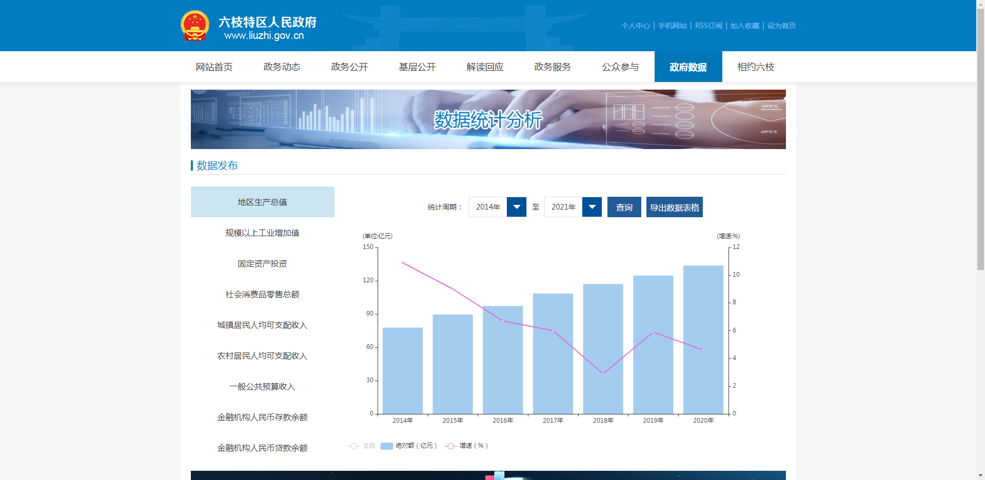Go to 网站首页 in the nav bar
This screenshot has height=480, width=985.
click(x=214, y=67)
